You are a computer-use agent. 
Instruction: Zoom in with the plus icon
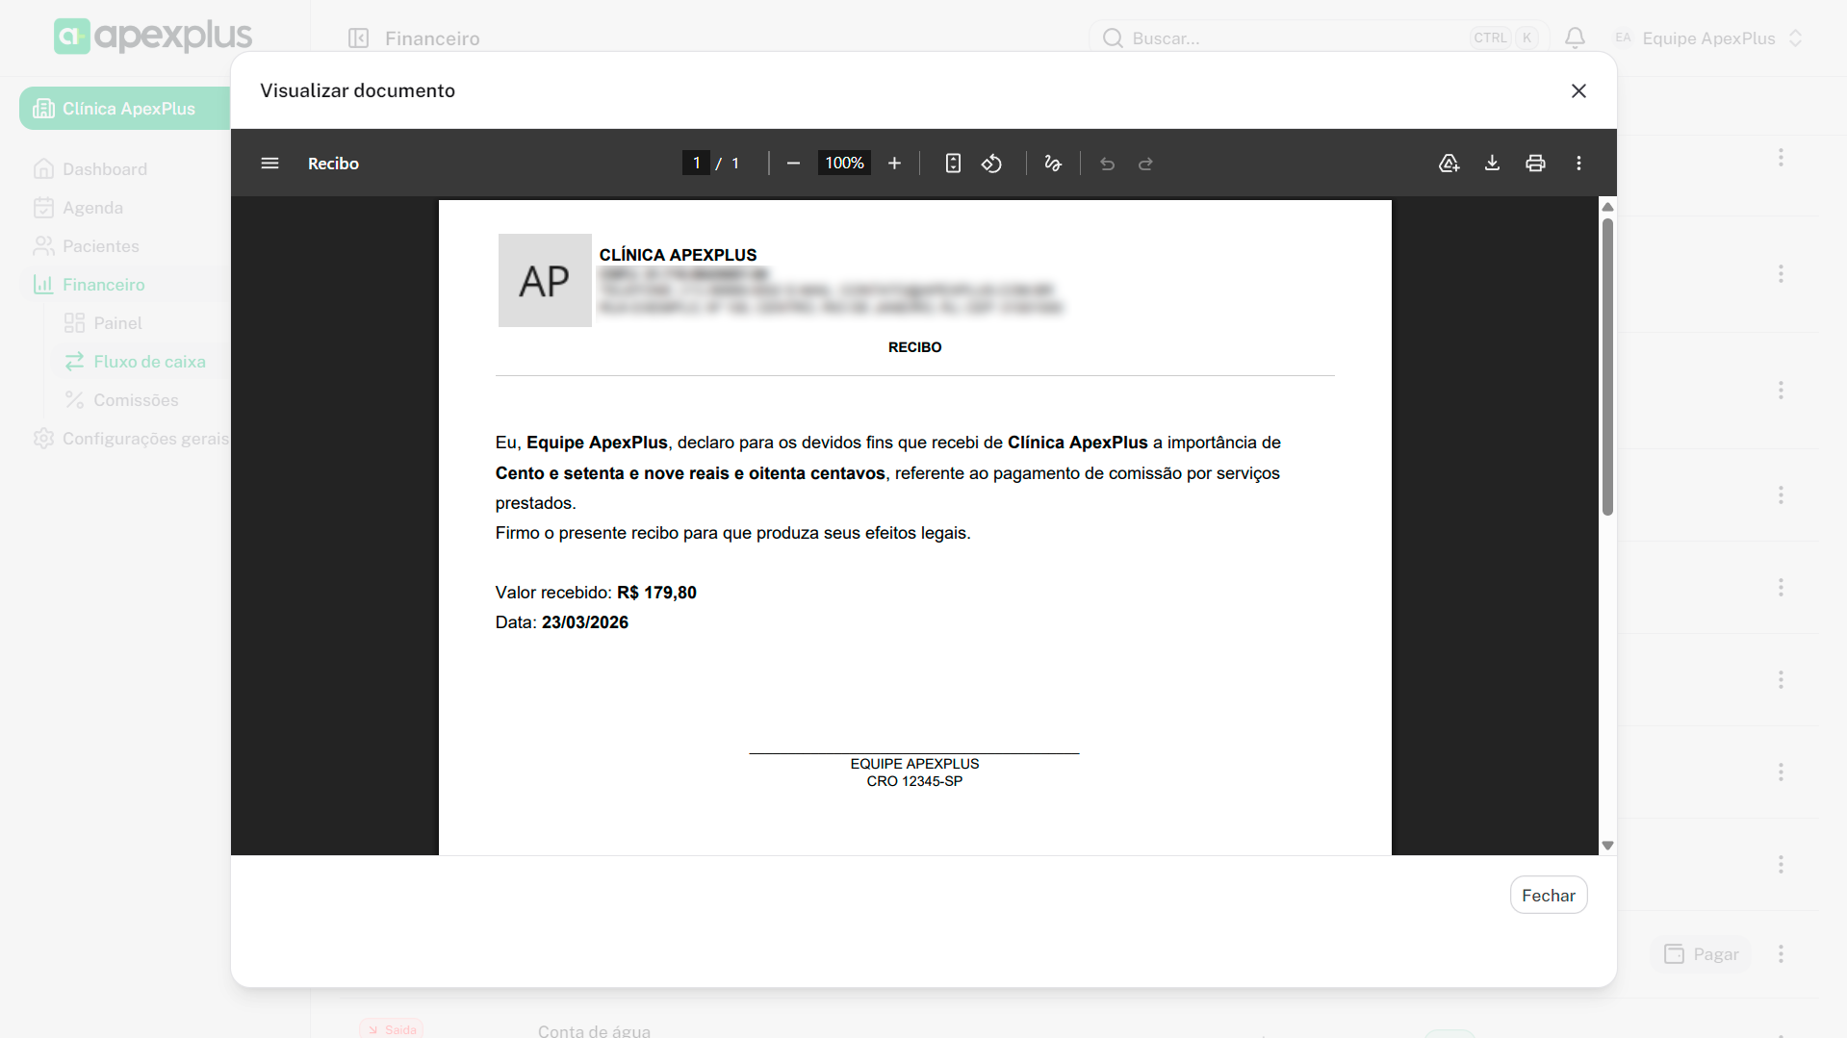[894, 164]
